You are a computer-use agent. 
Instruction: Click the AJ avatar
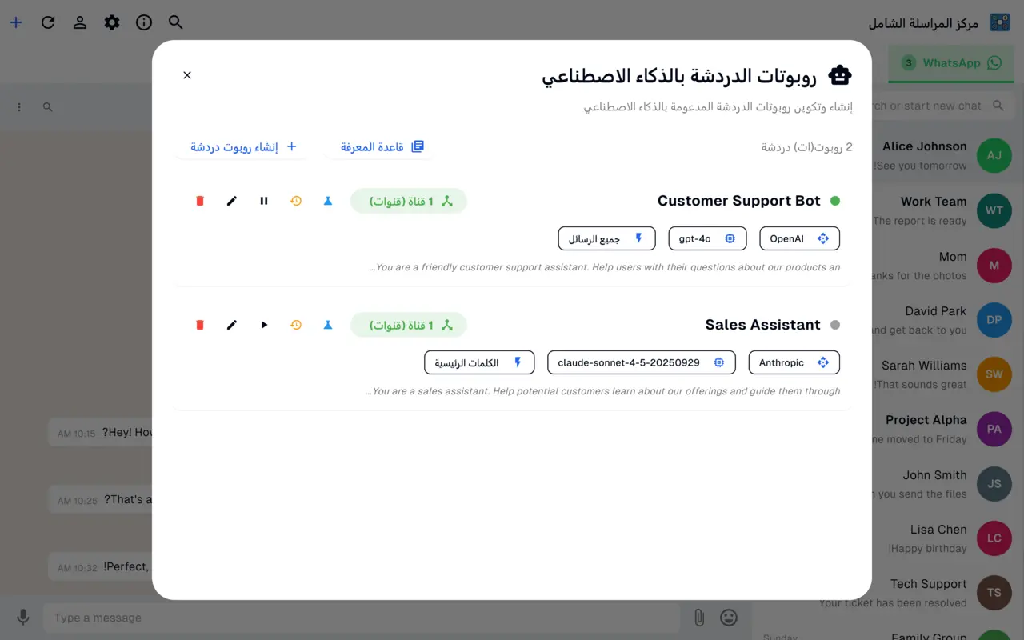click(994, 156)
